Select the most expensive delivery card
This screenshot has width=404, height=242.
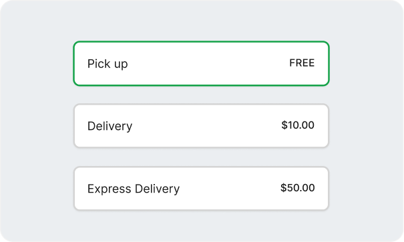[x=201, y=189]
